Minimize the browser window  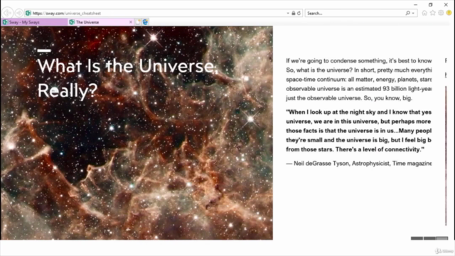[x=415, y=5]
